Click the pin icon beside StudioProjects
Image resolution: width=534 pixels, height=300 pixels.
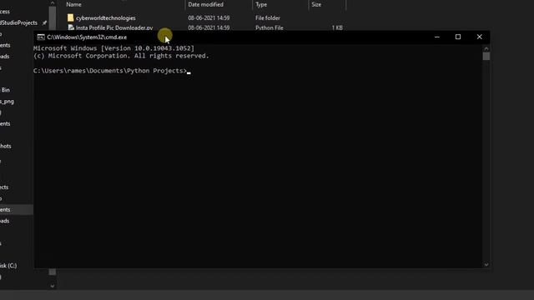click(44, 22)
